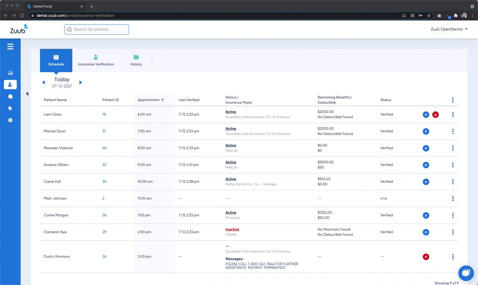Click the red S badge for Liem Doan
Image resolution: width=478 pixels, height=285 pixels.
(x=435, y=114)
